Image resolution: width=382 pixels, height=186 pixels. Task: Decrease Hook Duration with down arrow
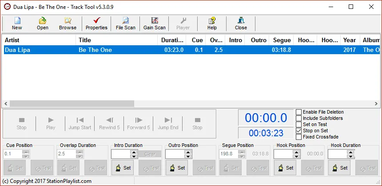point(350,156)
